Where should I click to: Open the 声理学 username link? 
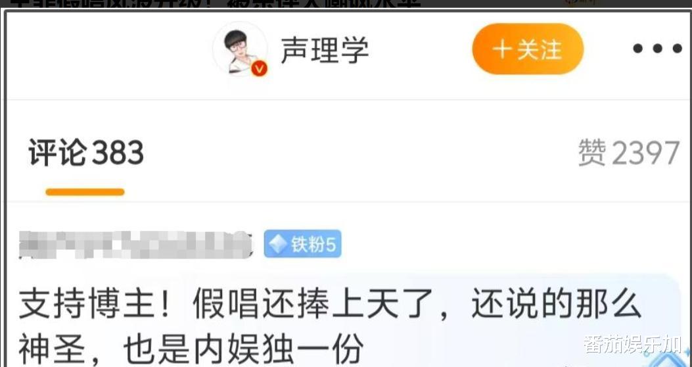point(325,49)
